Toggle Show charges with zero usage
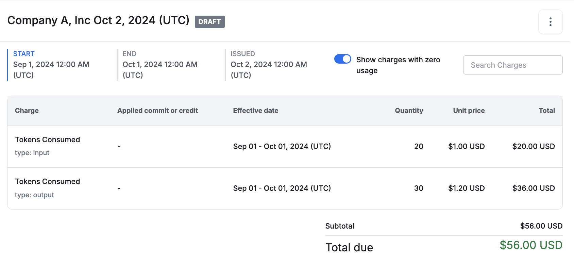Viewport: 574px width, 266px height. pos(342,59)
